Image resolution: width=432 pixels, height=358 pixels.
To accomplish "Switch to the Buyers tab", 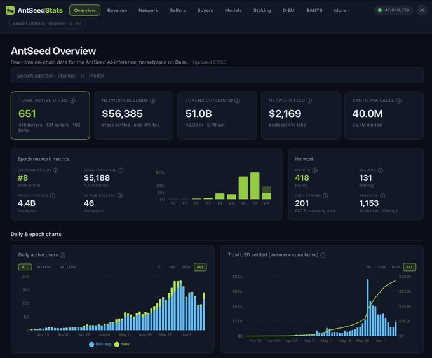I will point(205,10).
